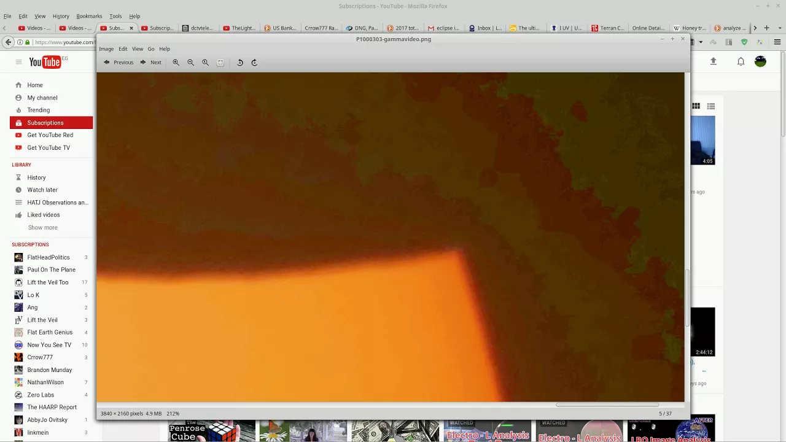This screenshot has width=786, height=442.
Task: Expand library with Show more
Action: (42, 227)
